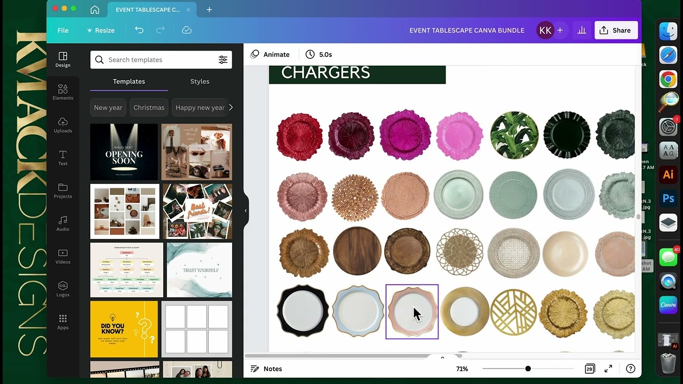Open the Projects panel

[x=62, y=191]
